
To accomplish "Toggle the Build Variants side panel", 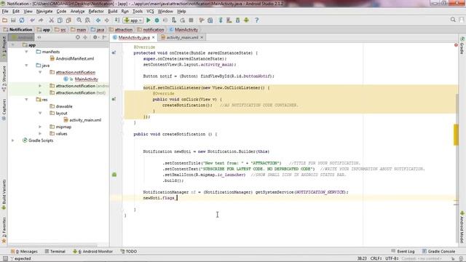I will (4, 194).
